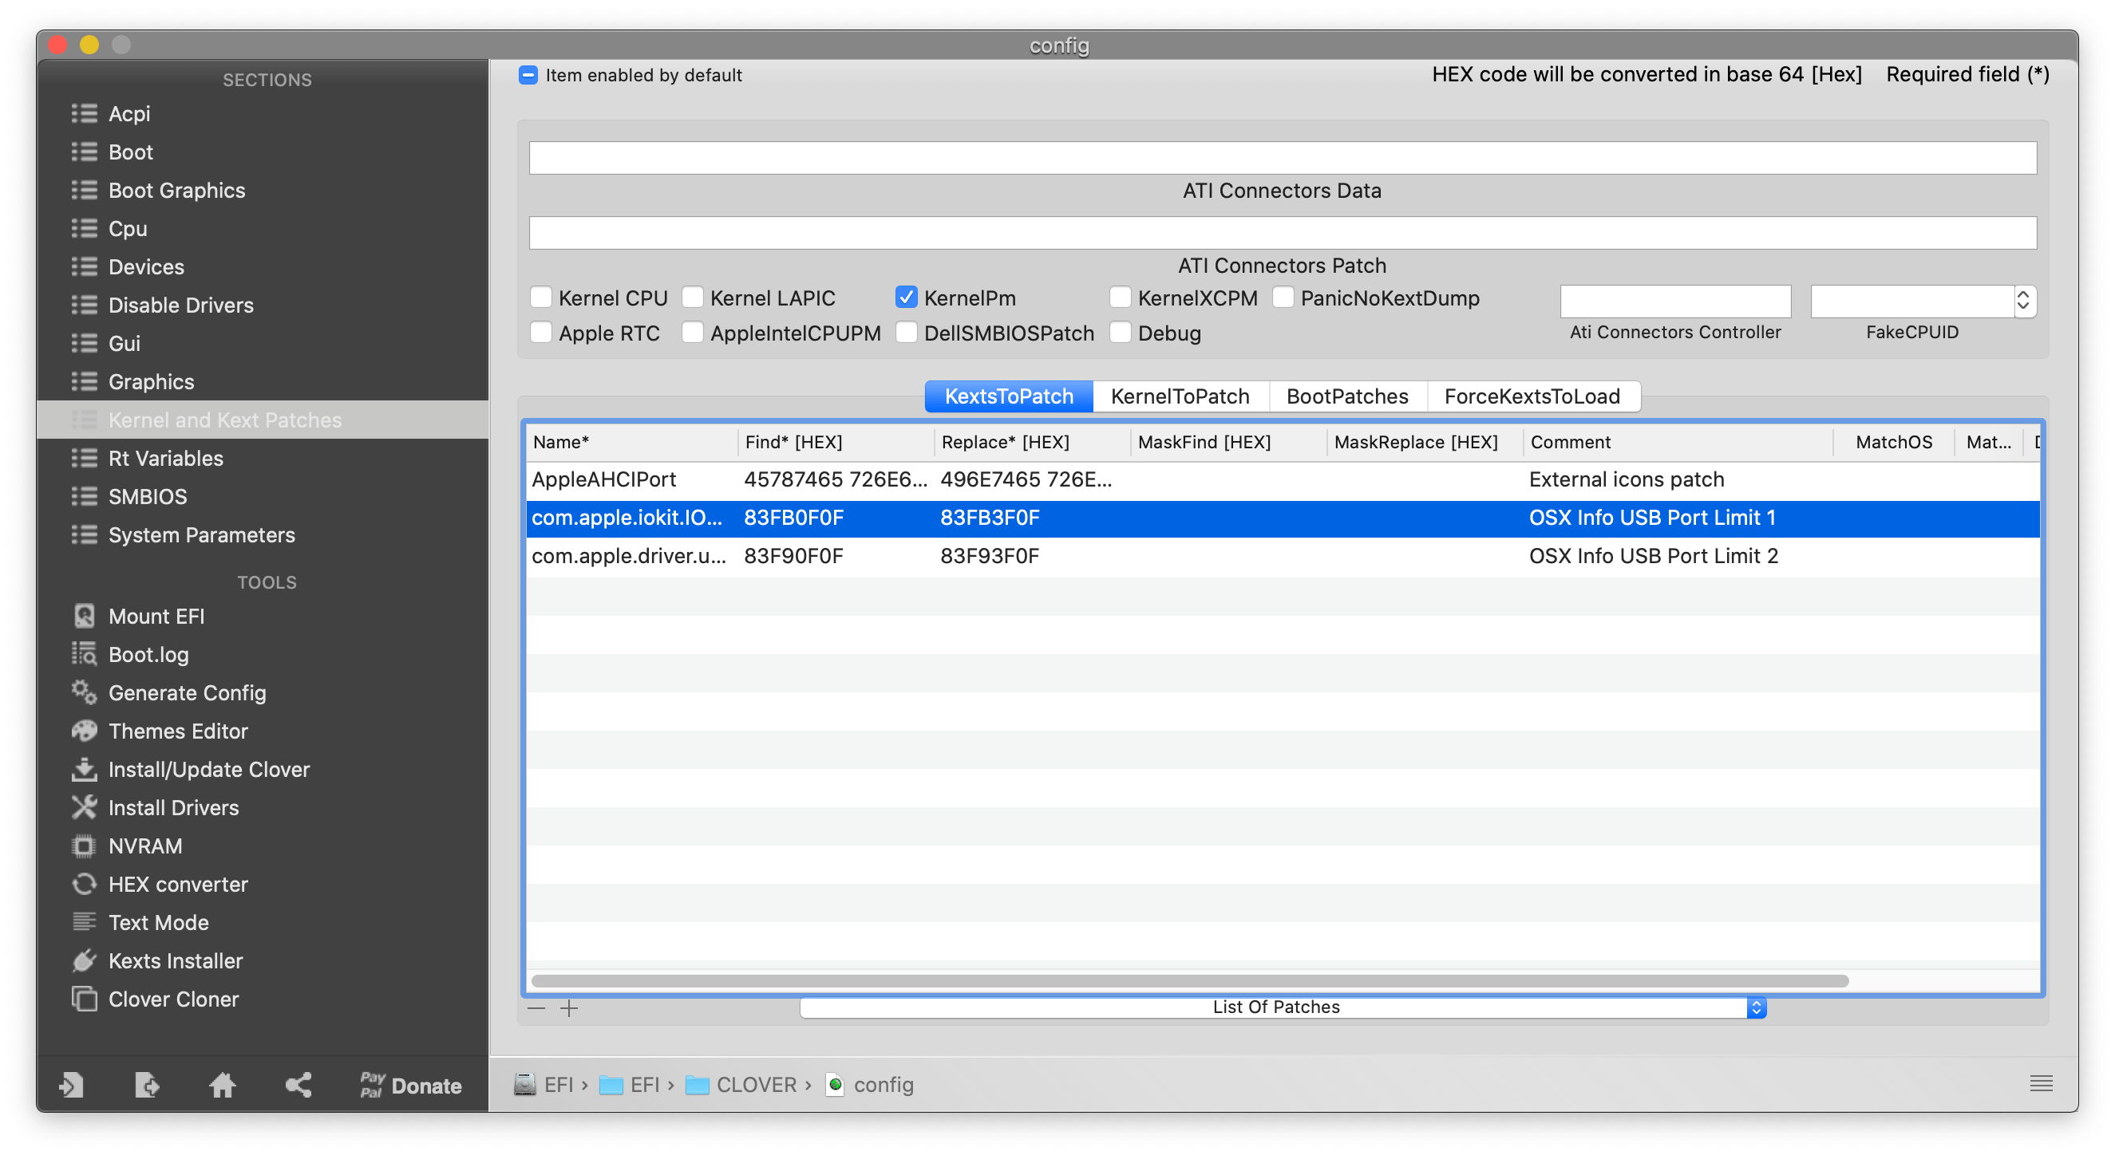Open the ForceKextsToLoad tab
The height and width of the screenshot is (1155, 2115).
[x=1532, y=396]
